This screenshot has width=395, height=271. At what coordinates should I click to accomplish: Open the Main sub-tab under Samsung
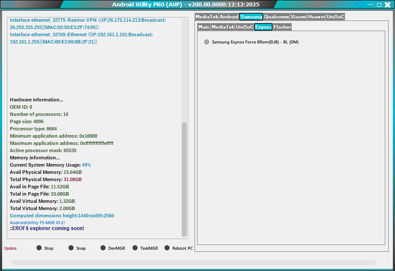pos(204,27)
